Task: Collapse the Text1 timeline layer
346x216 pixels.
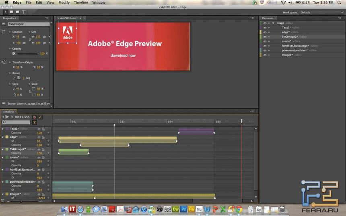Action: 3,129
